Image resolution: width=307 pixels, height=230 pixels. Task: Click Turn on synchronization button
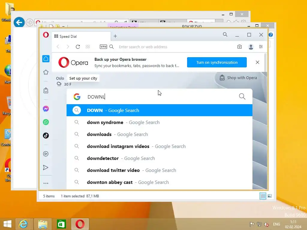(x=217, y=62)
